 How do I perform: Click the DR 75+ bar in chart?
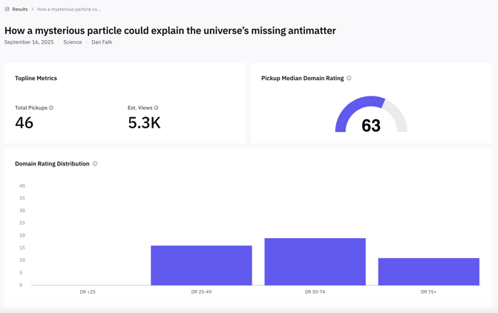click(x=428, y=271)
